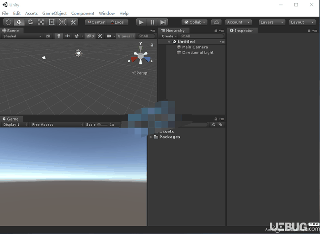The height and width of the screenshot is (234, 320).
Task: Open the Help menu
Action: coord(124,13)
